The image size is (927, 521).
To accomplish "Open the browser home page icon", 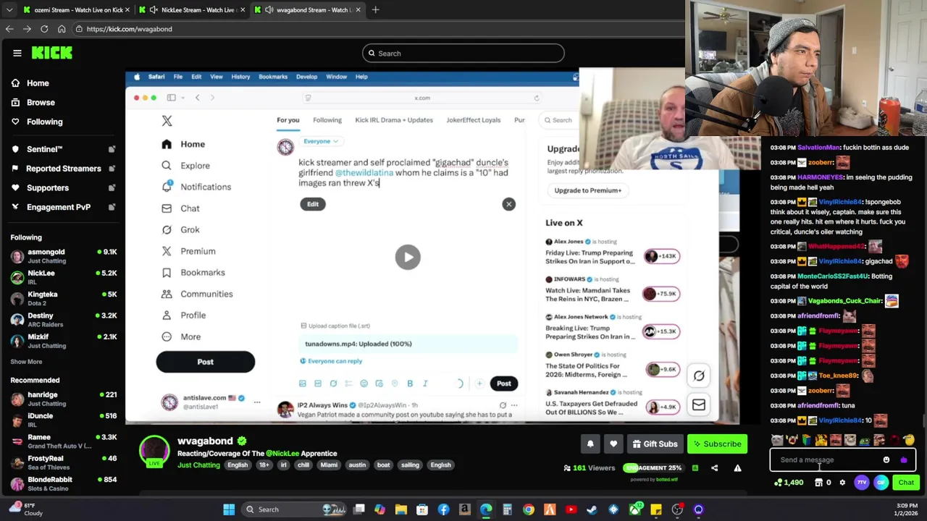I will (x=62, y=29).
